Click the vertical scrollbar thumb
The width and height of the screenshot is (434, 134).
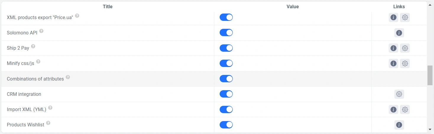click(x=430, y=75)
